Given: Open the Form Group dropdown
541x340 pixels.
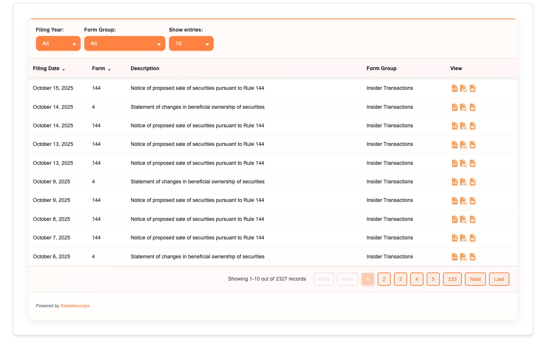Looking at the screenshot, I should (125, 43).
